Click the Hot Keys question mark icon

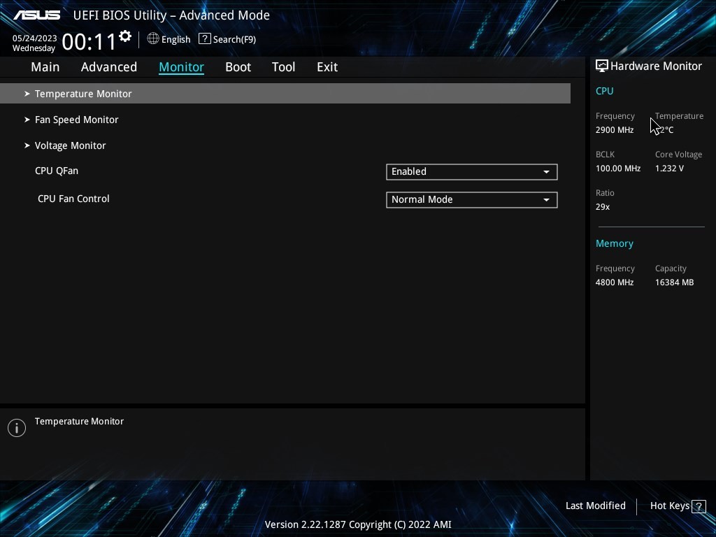tap(699, 506)
